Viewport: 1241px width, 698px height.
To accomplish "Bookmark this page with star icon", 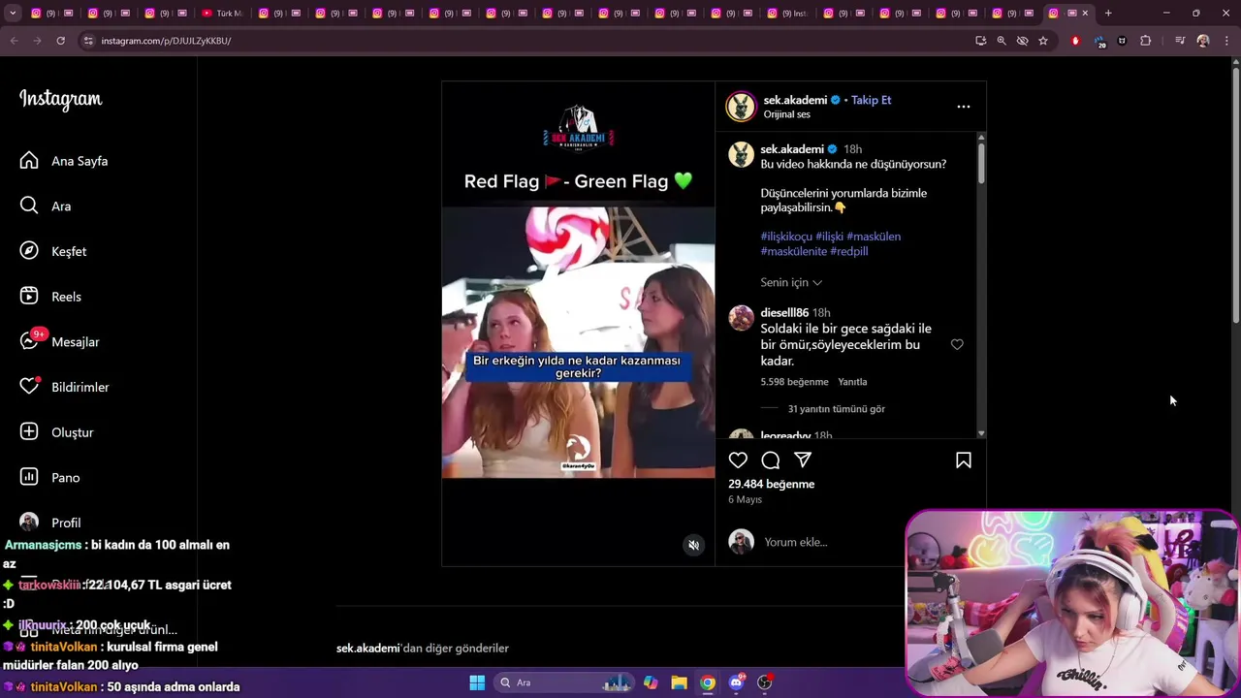I will 1043,41.
